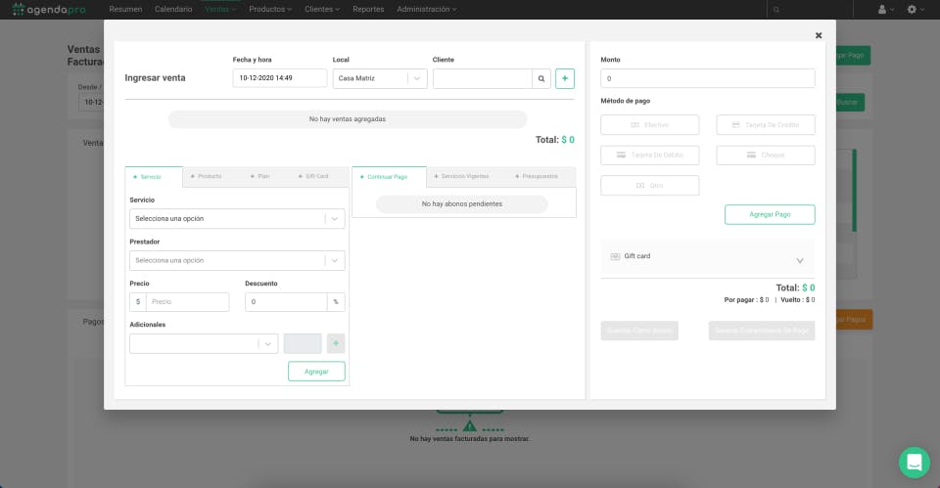Viewport: 940px width, 488px height.
Task: Switch to the Gift Card tab
Action: (x=313, y=176)
